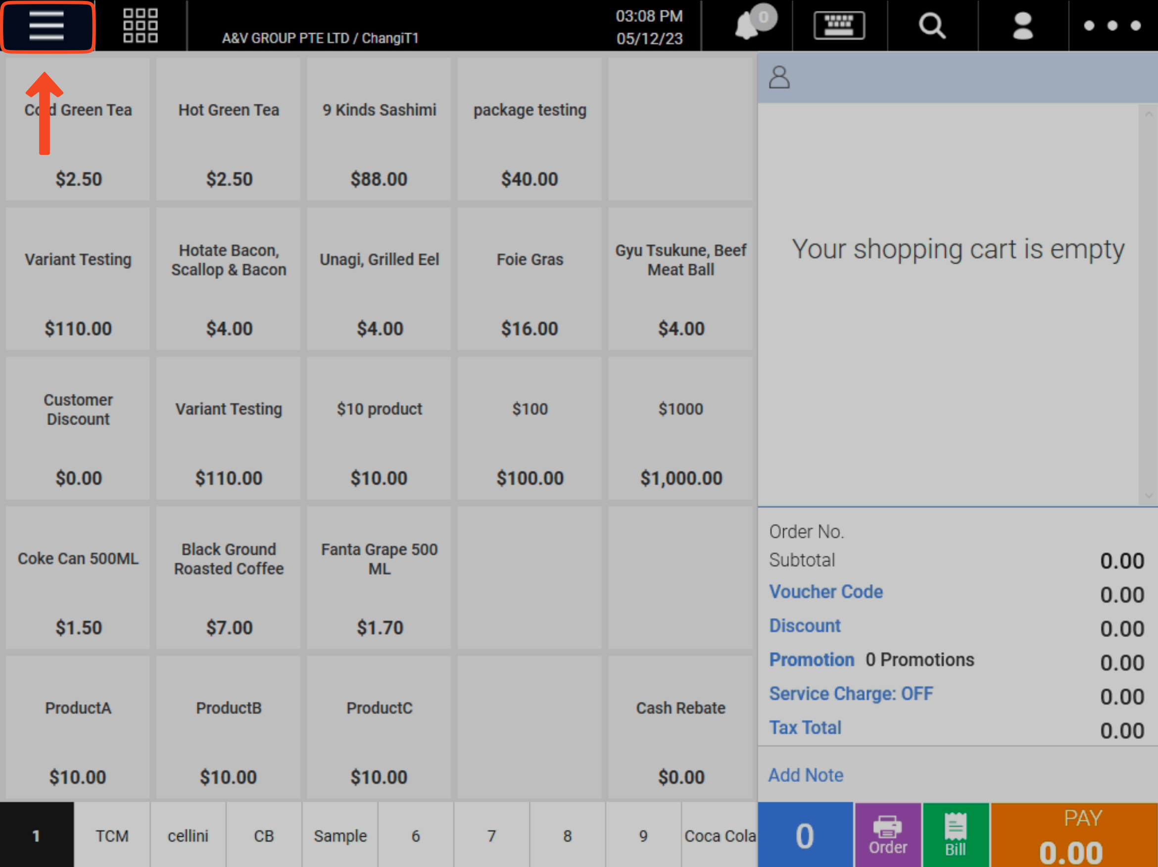
Task: Switch to the Coca Cola category tab
Action: pos(720,834)
